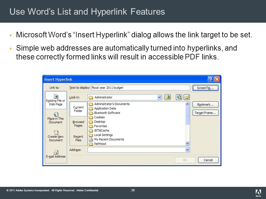
Task: Select E-mail Address link type
Action: pos(56,154)
